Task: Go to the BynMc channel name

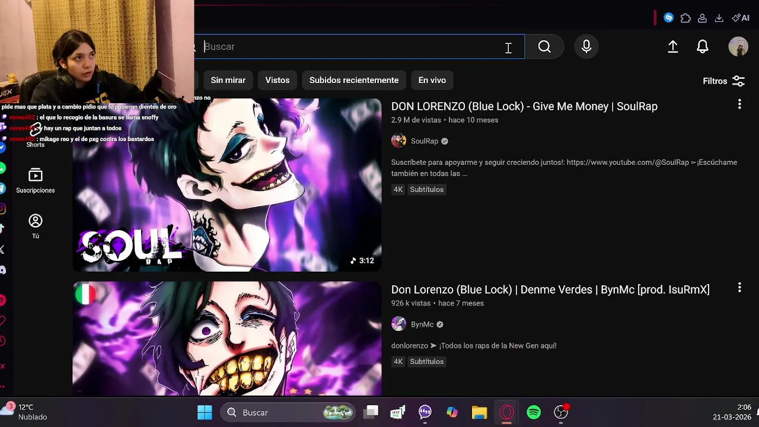Action: pyautogui.click(x=422, y=324)
